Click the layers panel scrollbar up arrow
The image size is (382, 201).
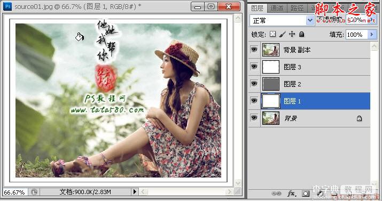[x=374, y=46]
